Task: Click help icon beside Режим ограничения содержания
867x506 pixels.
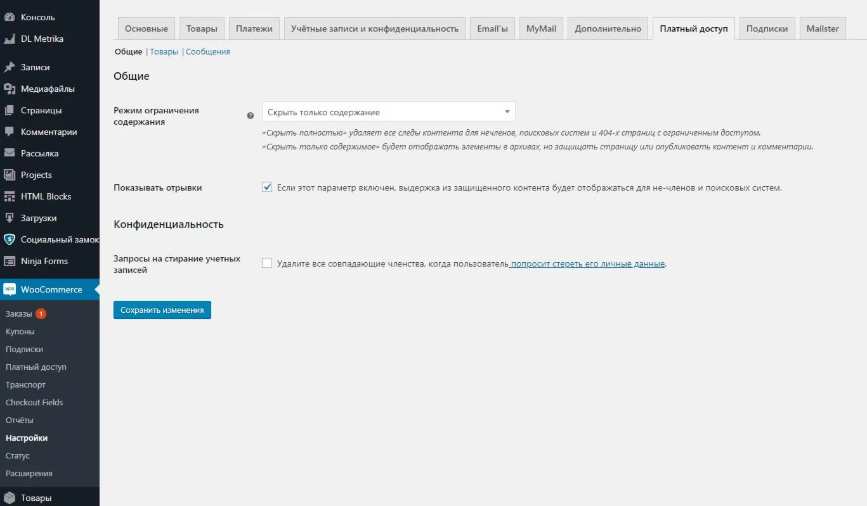Action: [x=250, y=116]
